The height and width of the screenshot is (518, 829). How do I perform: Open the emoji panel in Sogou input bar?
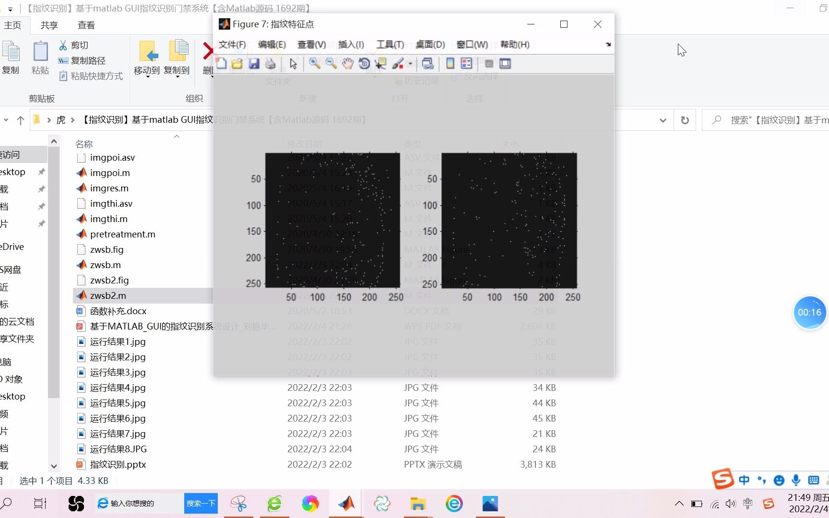pyautogui.click(x=779, y=480)
